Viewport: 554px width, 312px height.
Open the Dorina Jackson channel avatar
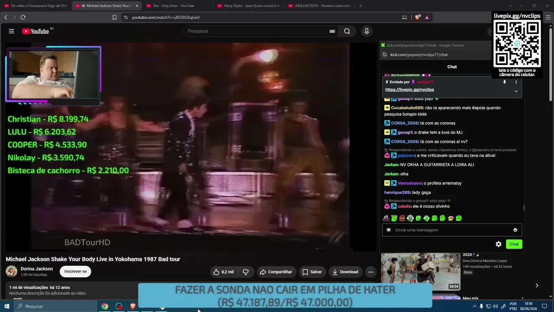click(x=12, y=272)
